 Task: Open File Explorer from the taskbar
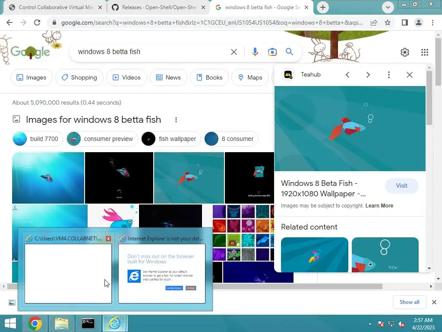coord(61,323)
